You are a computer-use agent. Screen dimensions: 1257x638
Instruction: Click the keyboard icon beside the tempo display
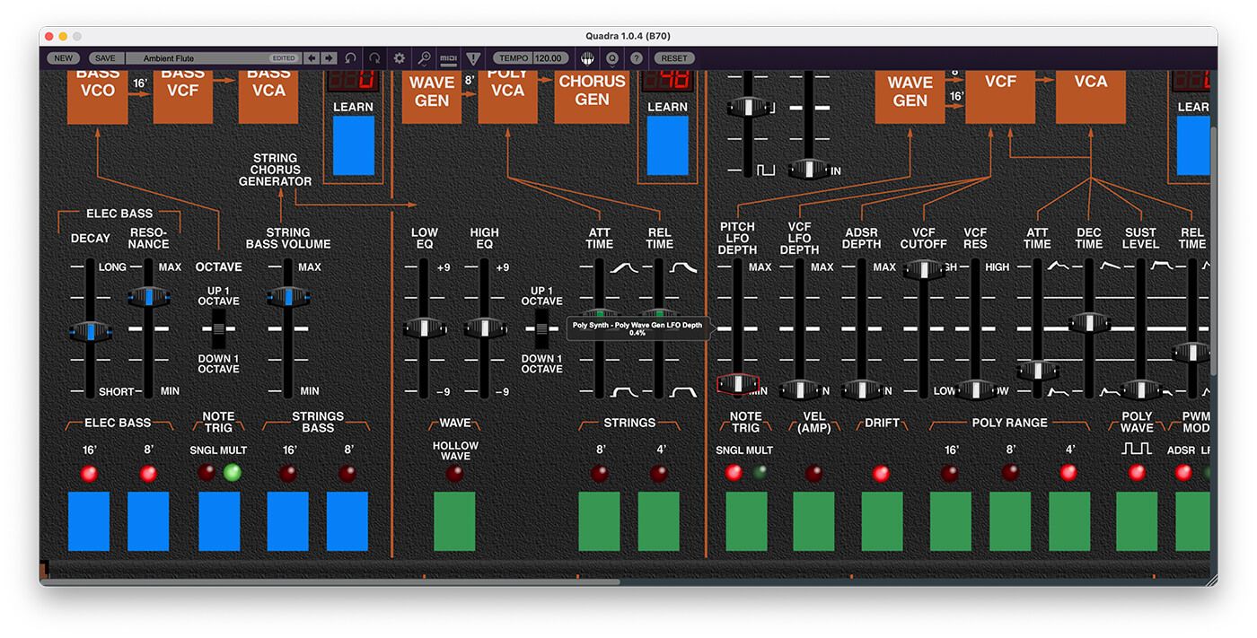(586, 57)
